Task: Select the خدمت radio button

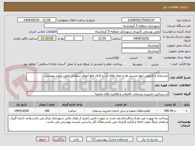Action: pyautogui.click(x=141, y=57)
